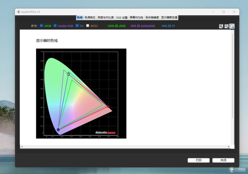Select the 色域 tab
The height and width of the screenshot is (174, 248).
(x=80, y=17)
